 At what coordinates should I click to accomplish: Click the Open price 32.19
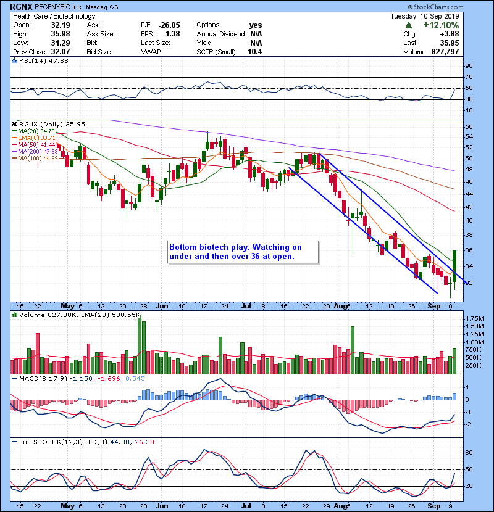point(61,25)
